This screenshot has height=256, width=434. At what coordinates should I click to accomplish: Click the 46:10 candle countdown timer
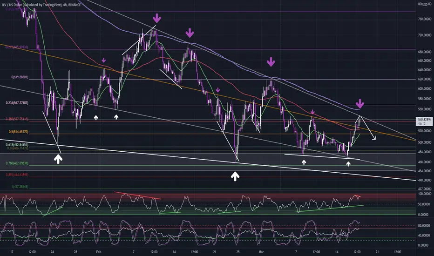[422, 123]
